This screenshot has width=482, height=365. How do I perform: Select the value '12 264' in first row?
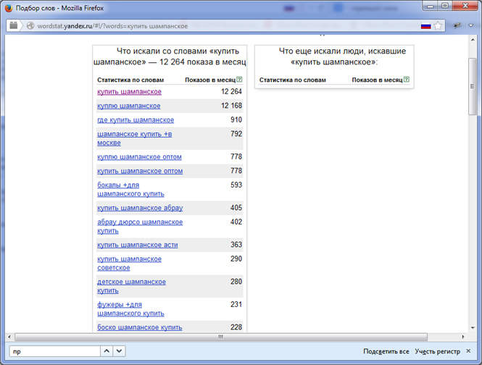231,91
